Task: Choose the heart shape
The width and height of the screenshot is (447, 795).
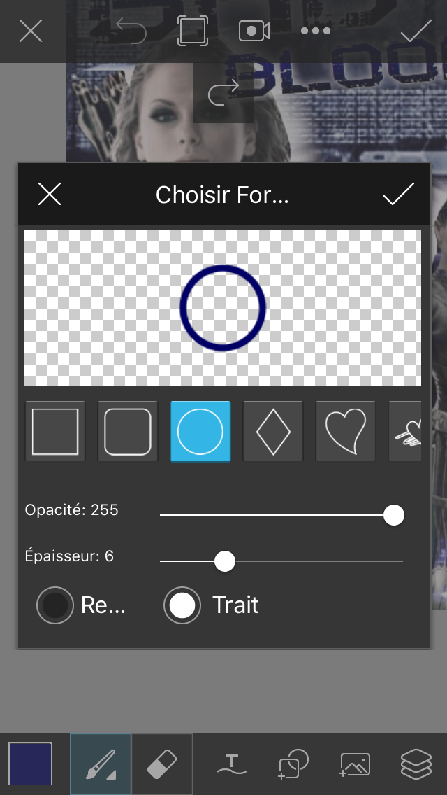Action: click(346, 432)
